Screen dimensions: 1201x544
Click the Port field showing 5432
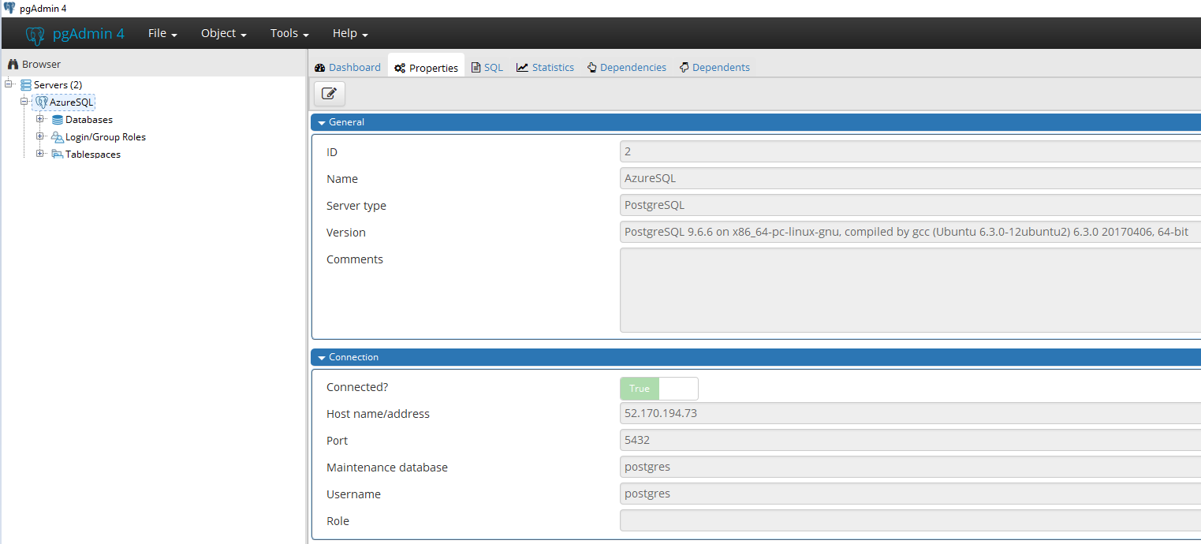910,440
